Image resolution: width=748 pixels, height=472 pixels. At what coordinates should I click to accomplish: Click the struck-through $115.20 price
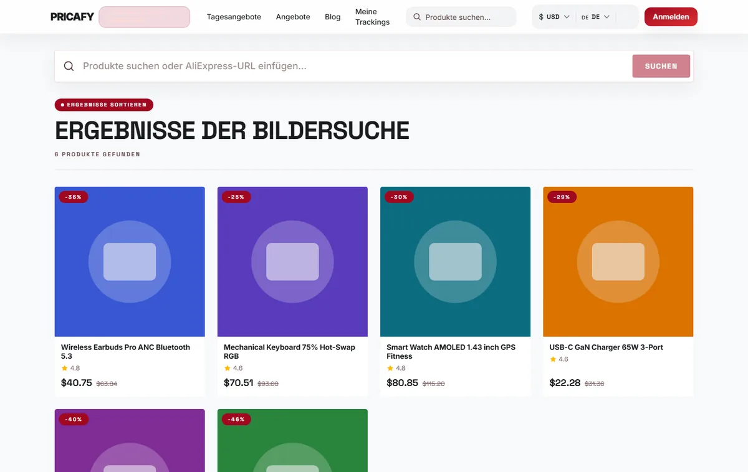434,384
